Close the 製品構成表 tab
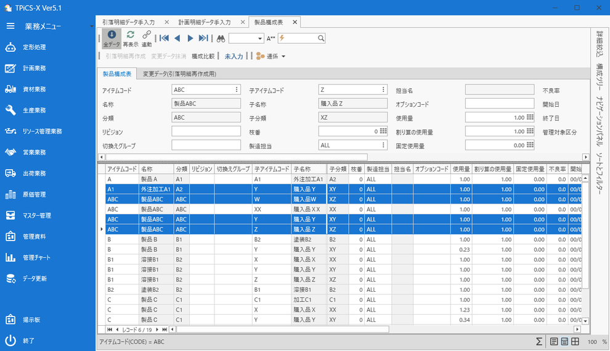Image resolution: width=610 pixels, height=351 pixels. coord(295,22)
